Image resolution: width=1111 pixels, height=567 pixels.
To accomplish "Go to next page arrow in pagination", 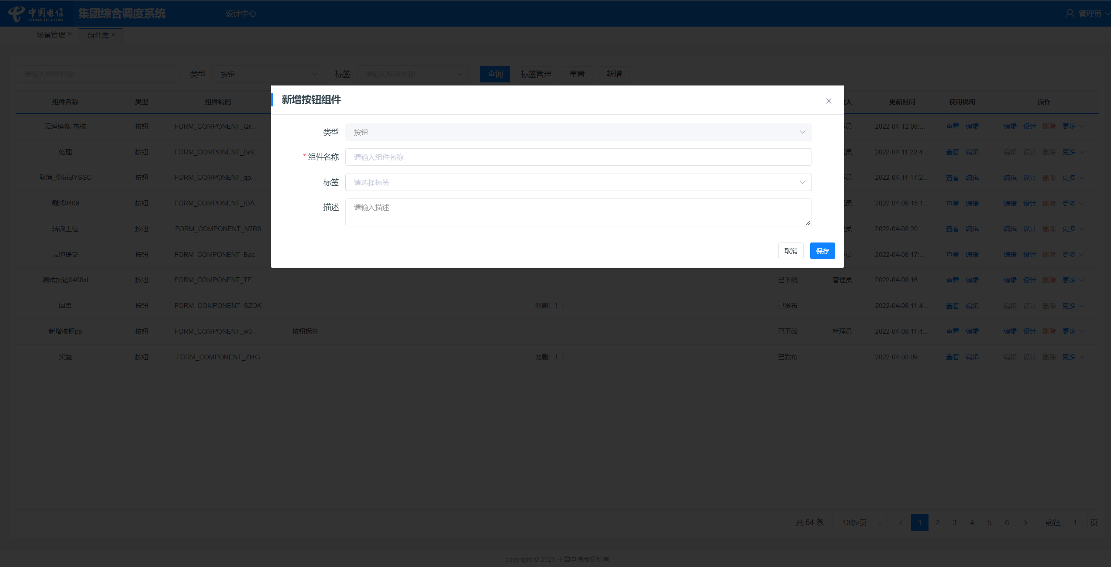I will [x=1025, y=523].
